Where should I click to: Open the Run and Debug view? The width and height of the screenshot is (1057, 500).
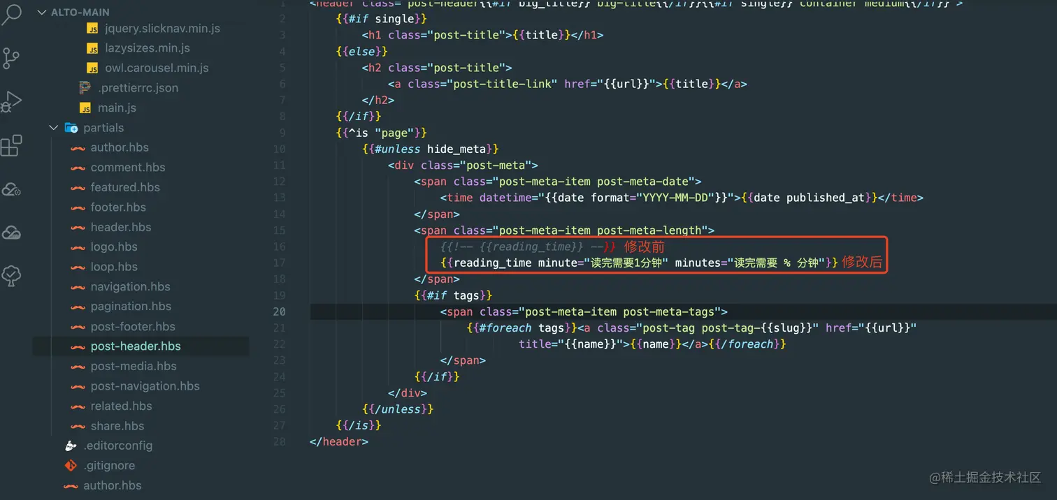11,101
